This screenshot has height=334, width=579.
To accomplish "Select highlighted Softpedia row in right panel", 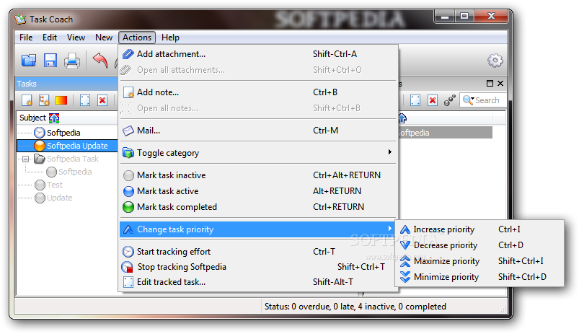I will 445,133.
